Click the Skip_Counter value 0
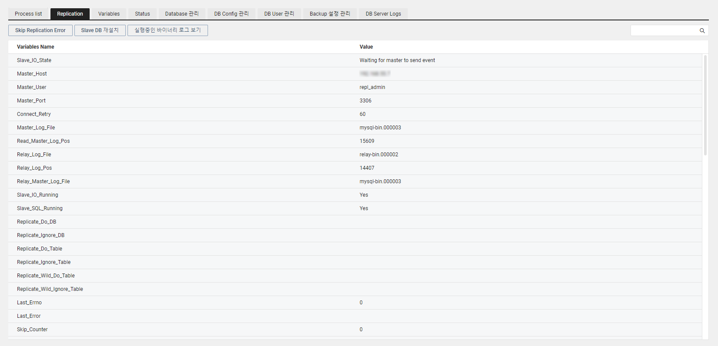The width and height of the screenshot is (718, 346). coord(361,330)
